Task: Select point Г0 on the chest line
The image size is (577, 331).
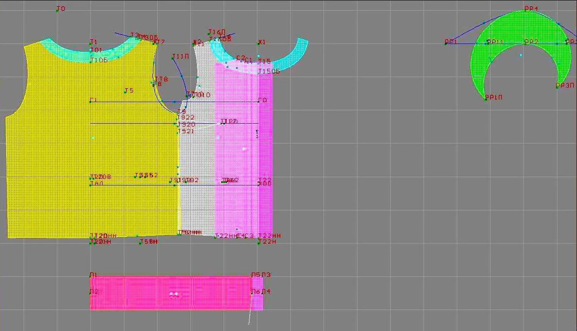Action: 259,102
